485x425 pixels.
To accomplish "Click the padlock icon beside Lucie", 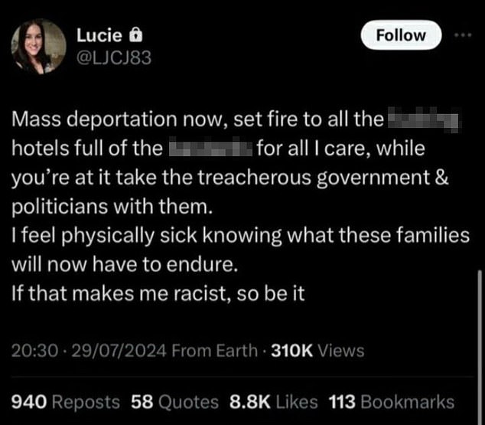I will (135, 34).
